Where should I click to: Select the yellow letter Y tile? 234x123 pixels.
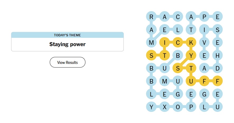coord(191,56)
